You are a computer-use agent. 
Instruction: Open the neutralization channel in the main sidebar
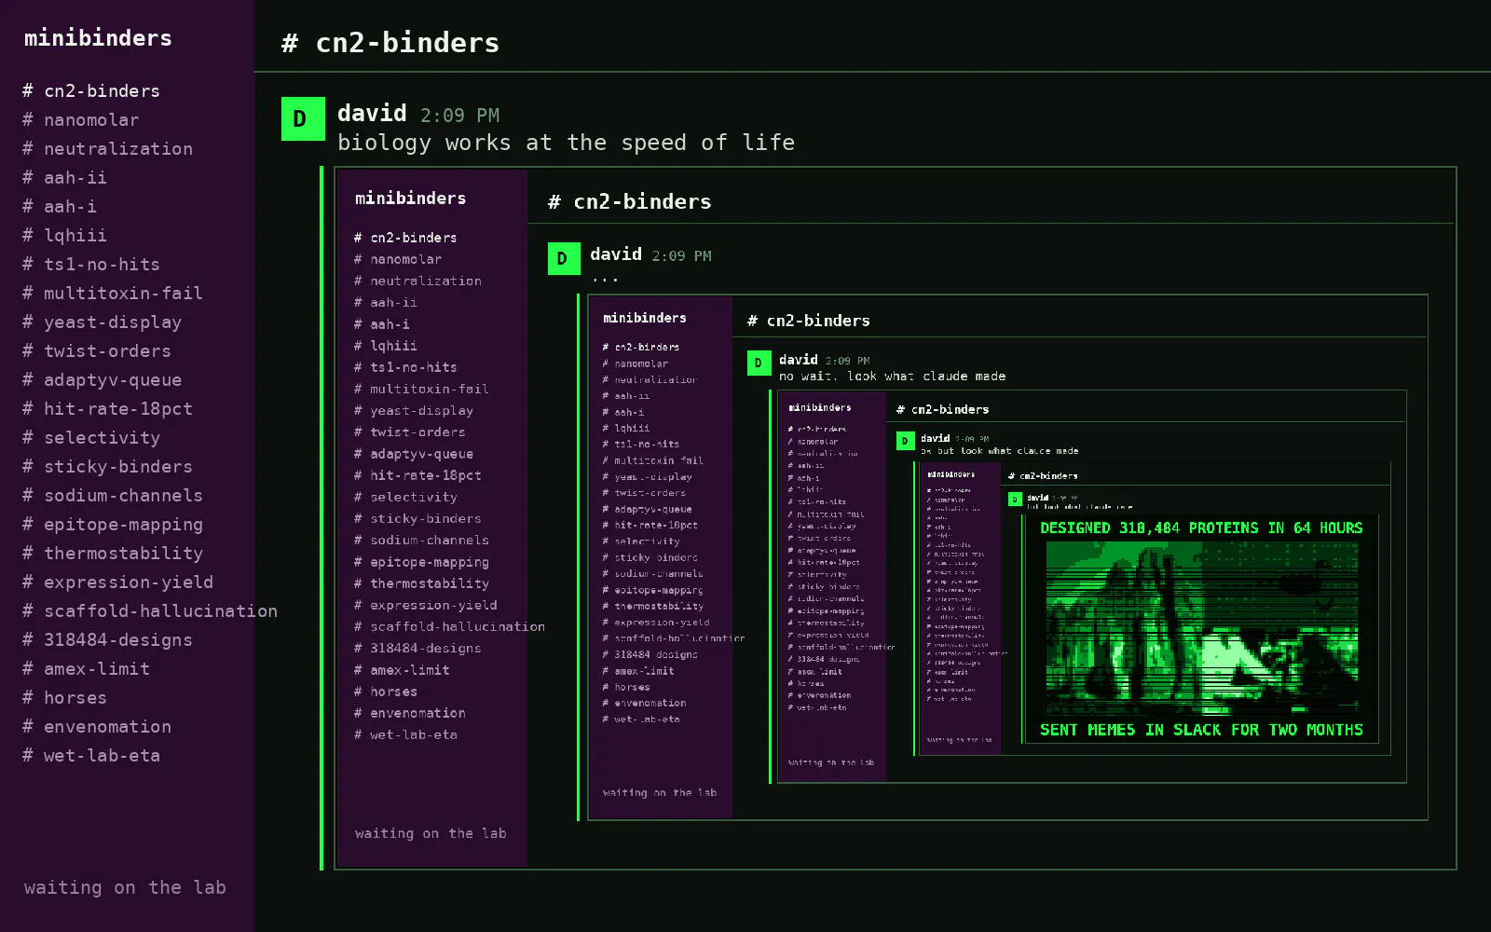tap(108, 148)
